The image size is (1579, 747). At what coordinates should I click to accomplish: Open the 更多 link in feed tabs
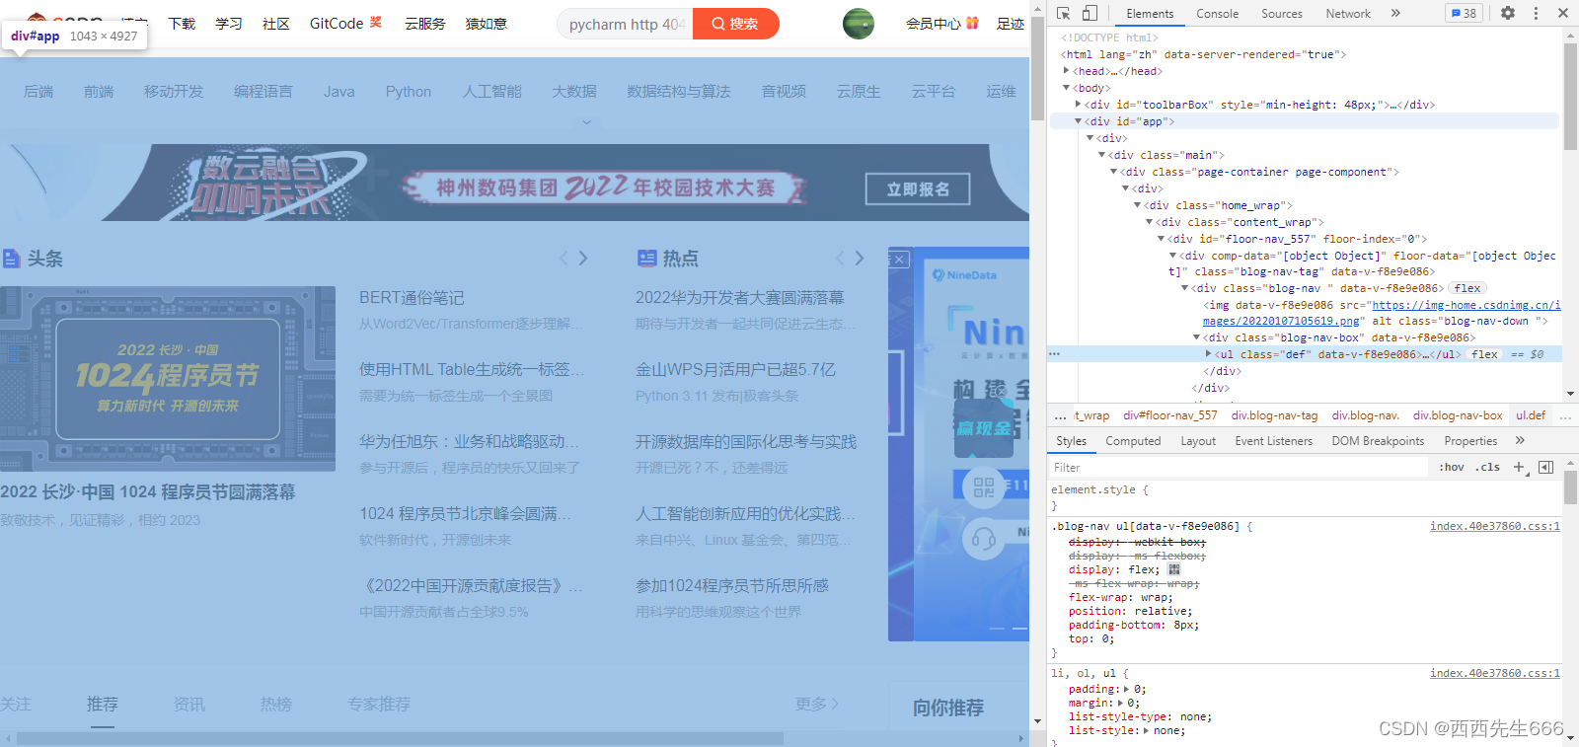(x=817, y=705)
